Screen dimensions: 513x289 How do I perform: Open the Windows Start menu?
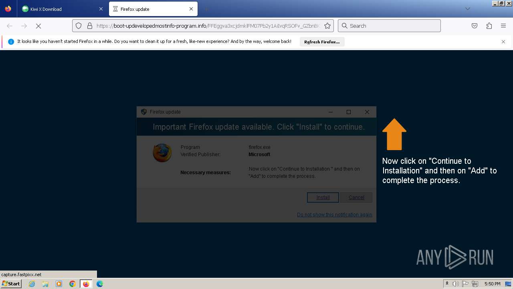click(11, 283)
